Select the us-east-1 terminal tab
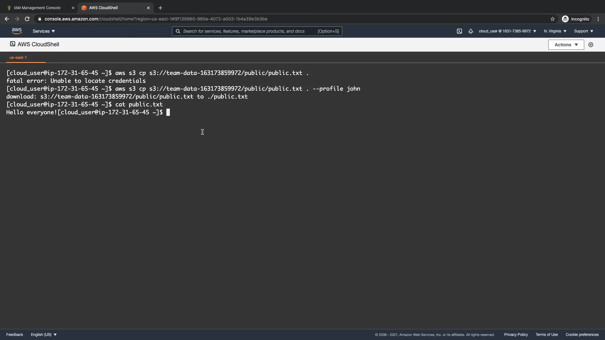Screen dimensions: 605x340 pyautogui.click(x=18, y=58)
